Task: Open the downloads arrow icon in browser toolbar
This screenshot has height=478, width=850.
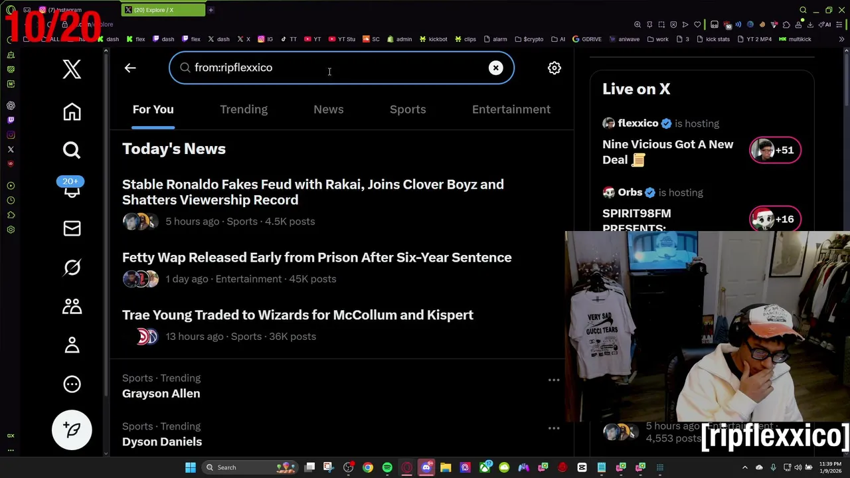Action: click(810, 25)
